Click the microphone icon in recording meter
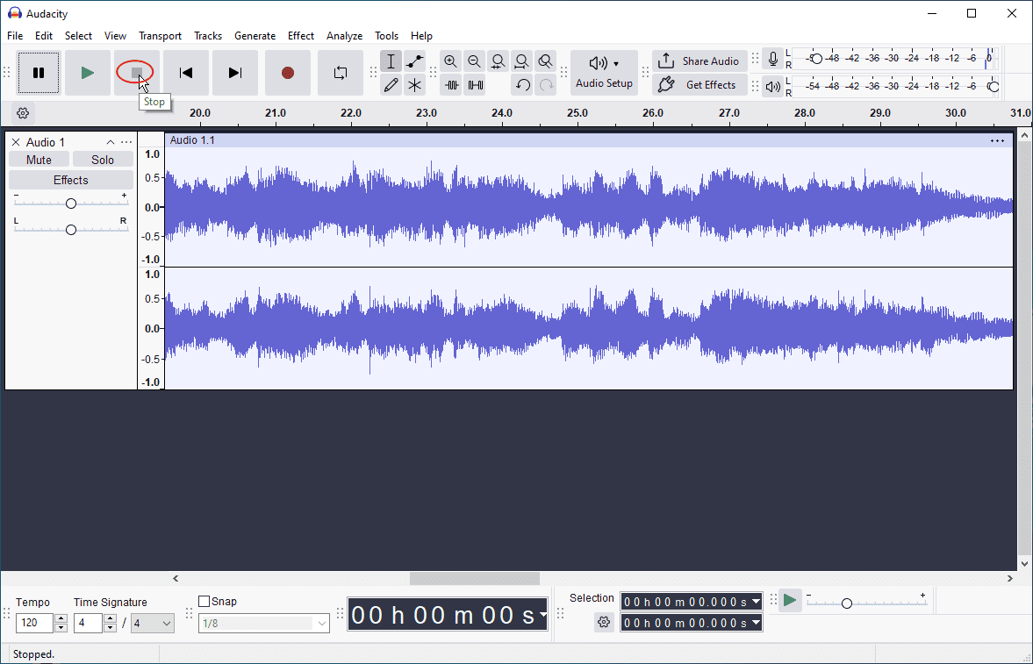The width and height of the screenshot is (1033, 664). tap(772, 60)
